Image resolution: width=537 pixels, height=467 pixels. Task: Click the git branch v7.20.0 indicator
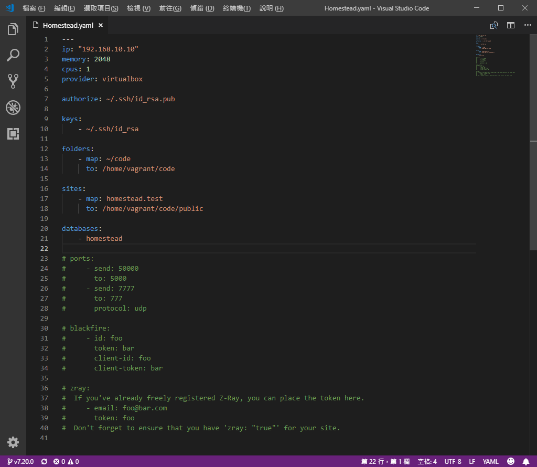20,462
